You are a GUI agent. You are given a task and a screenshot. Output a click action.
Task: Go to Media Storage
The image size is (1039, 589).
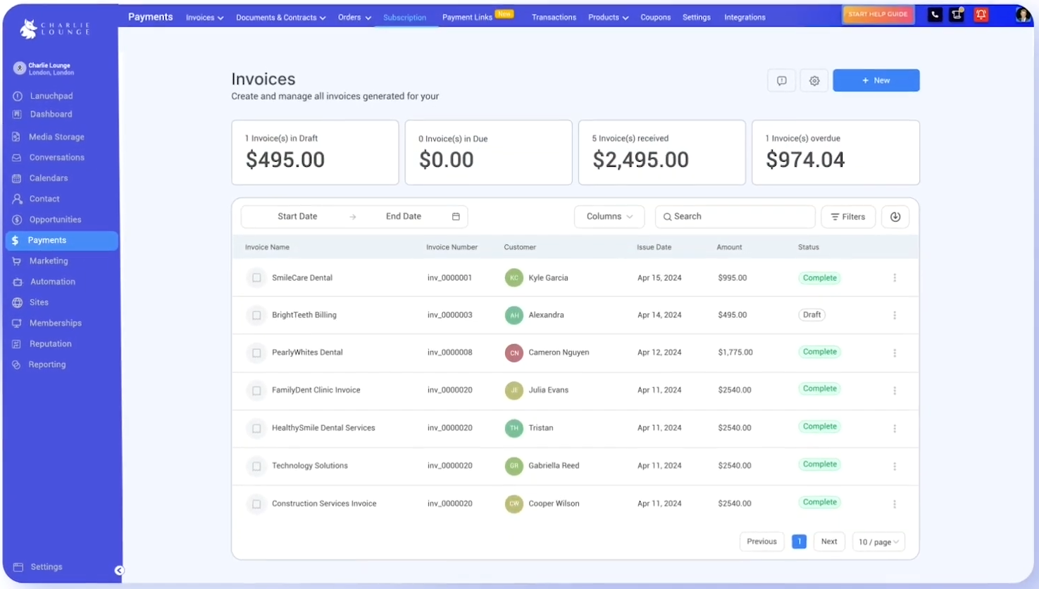click(x=56, y=137)
